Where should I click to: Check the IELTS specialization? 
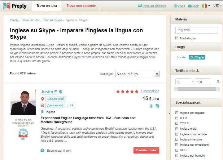pyautogui.click(x=177, y=118)
